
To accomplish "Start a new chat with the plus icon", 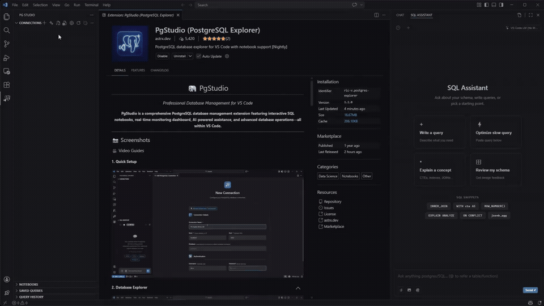I will tap(408, 28).
